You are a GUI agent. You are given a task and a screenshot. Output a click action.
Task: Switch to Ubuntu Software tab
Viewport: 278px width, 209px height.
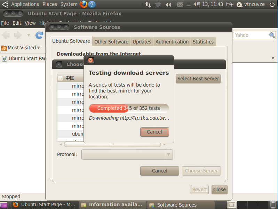tap(71, 41)
